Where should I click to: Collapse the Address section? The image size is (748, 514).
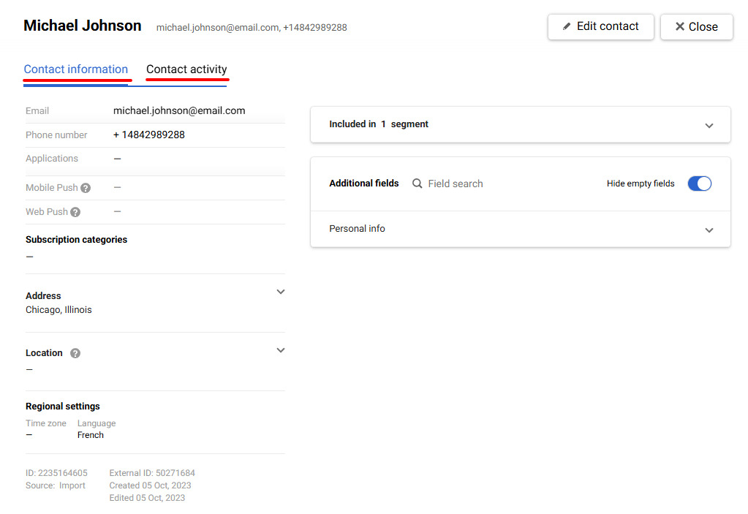pyautogui.click(x=281, y=291)
